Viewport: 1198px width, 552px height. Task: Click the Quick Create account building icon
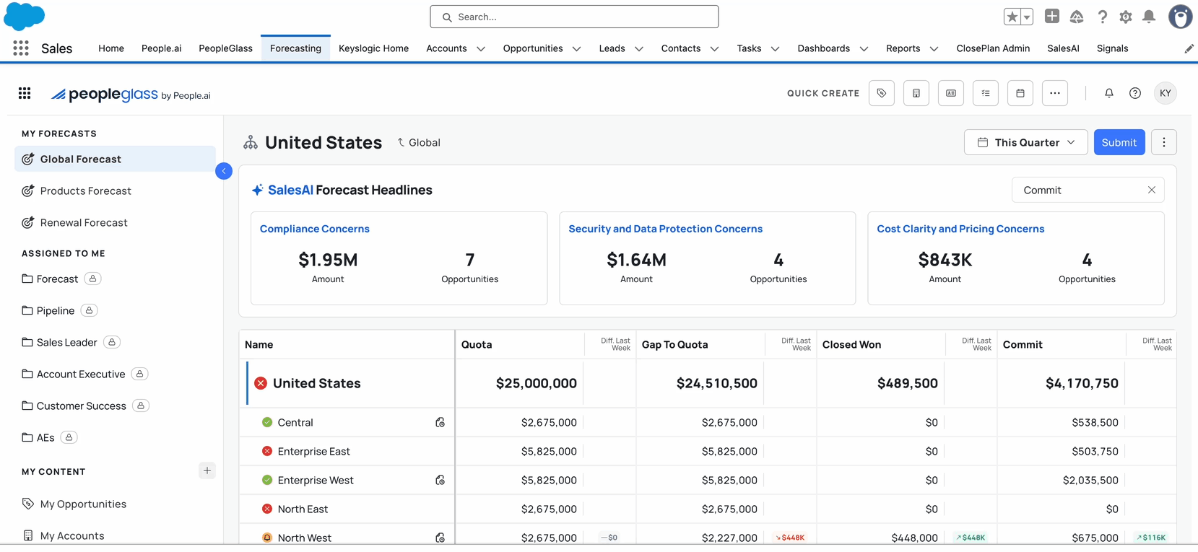click(x=916, y=93)
